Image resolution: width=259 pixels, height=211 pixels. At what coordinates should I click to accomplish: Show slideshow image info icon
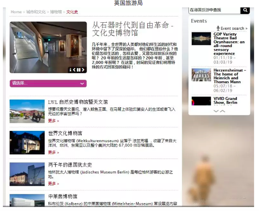pyautogui.click(x=70, y=70)
